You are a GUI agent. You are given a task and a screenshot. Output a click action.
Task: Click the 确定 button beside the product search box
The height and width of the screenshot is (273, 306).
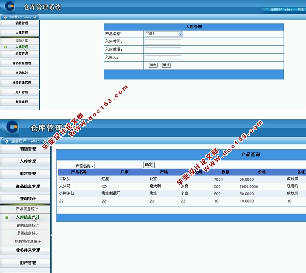(x=149, y=165)
